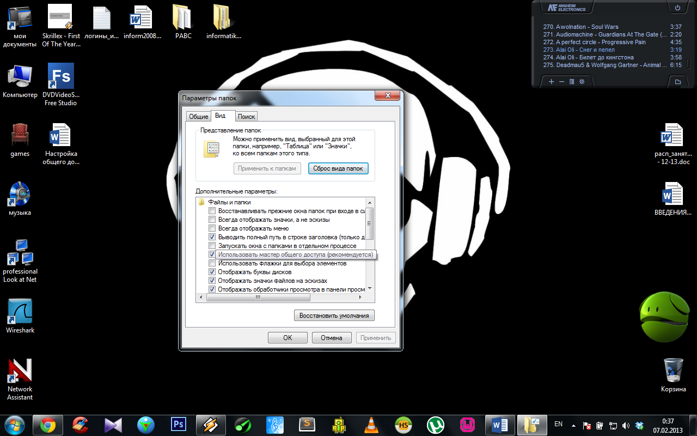697x436 pixels.
Task: Confirm the dialog with OK
Action: [288, 337]
